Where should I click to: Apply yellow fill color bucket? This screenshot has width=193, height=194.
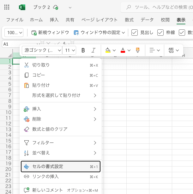point(108,50)
